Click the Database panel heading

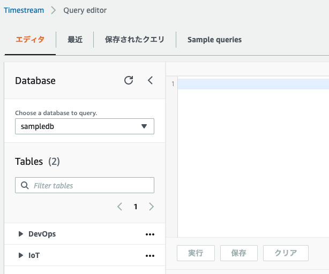pyautogui.click(x=35, y=81)
